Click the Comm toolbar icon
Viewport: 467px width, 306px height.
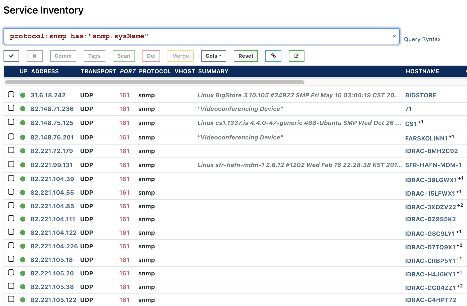pos(63,56)
